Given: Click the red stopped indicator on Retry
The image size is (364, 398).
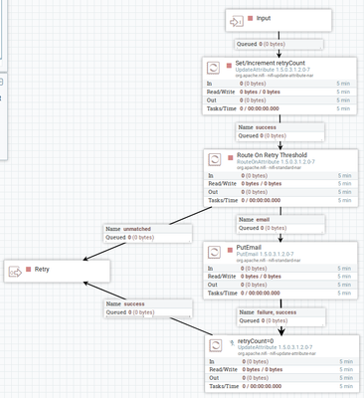Looking at the screenshot, I should (x=28, y=269).
